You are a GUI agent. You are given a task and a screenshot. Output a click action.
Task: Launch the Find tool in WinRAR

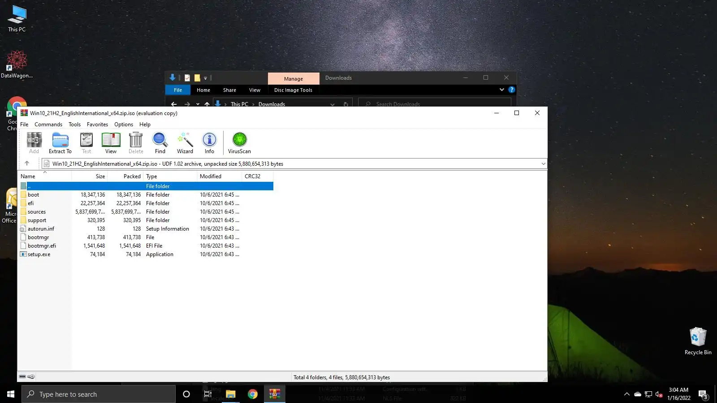(160, 143)
